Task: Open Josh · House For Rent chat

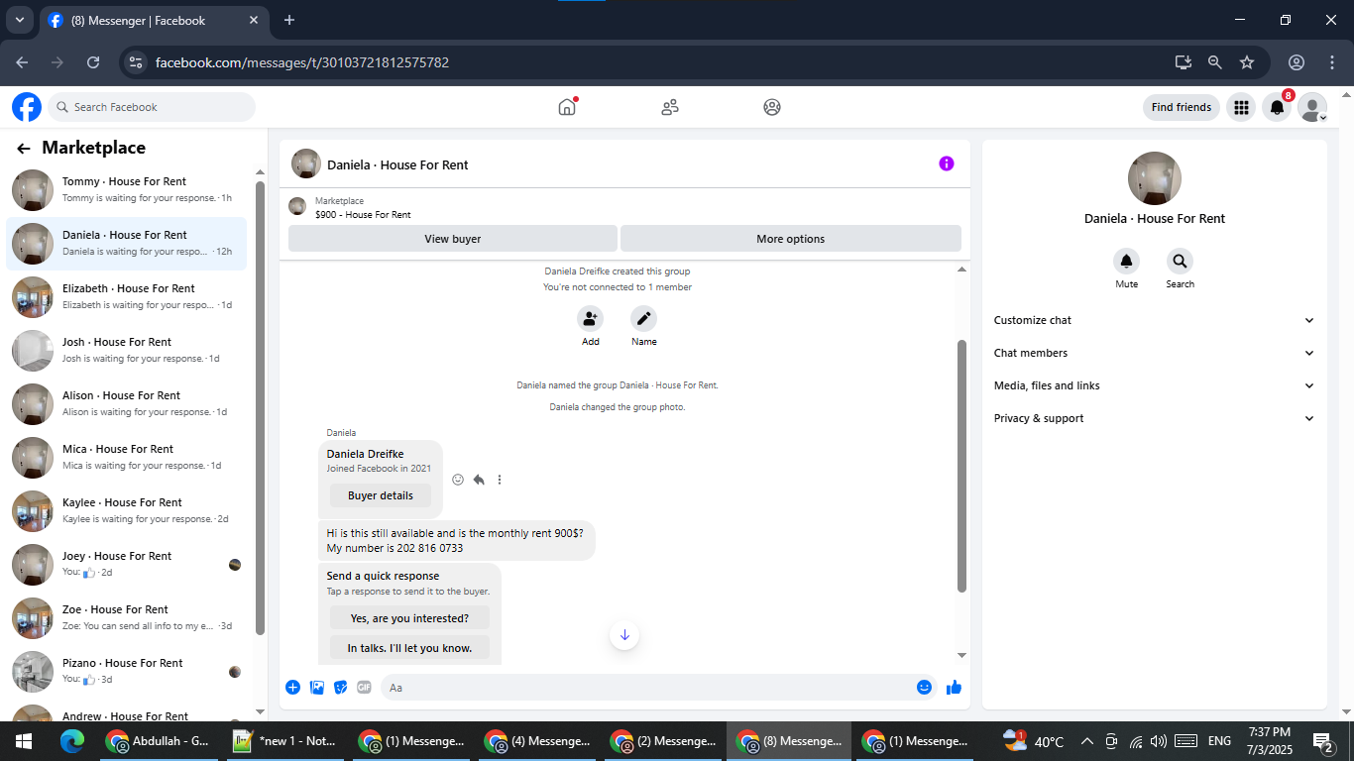Action: tap(127, 351)
